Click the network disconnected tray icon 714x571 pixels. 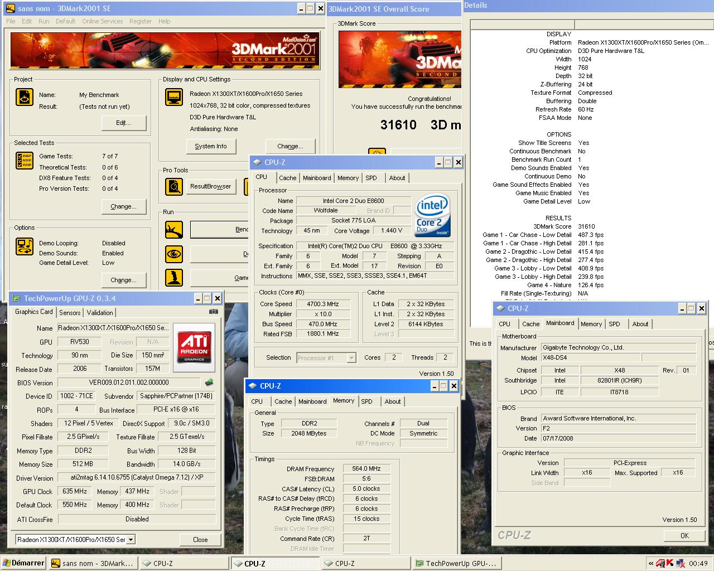[680, 563]
